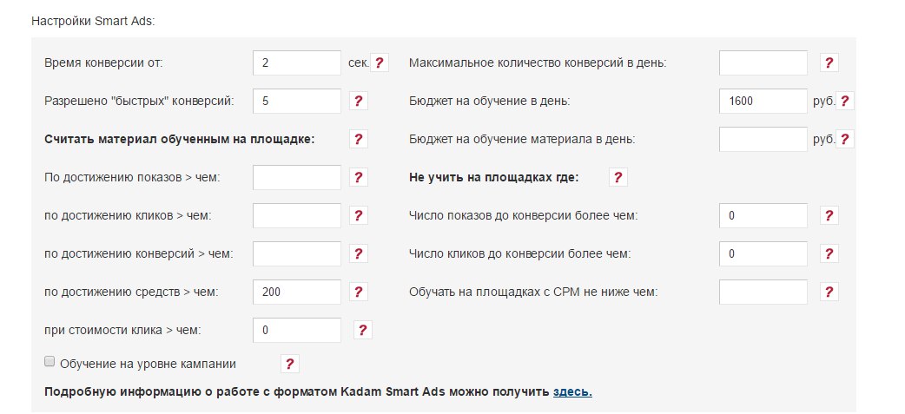Show help for 'Максимальное количество конверсий в день'
This screenshot has height=414, width=905.
click(x=829, y=62)
